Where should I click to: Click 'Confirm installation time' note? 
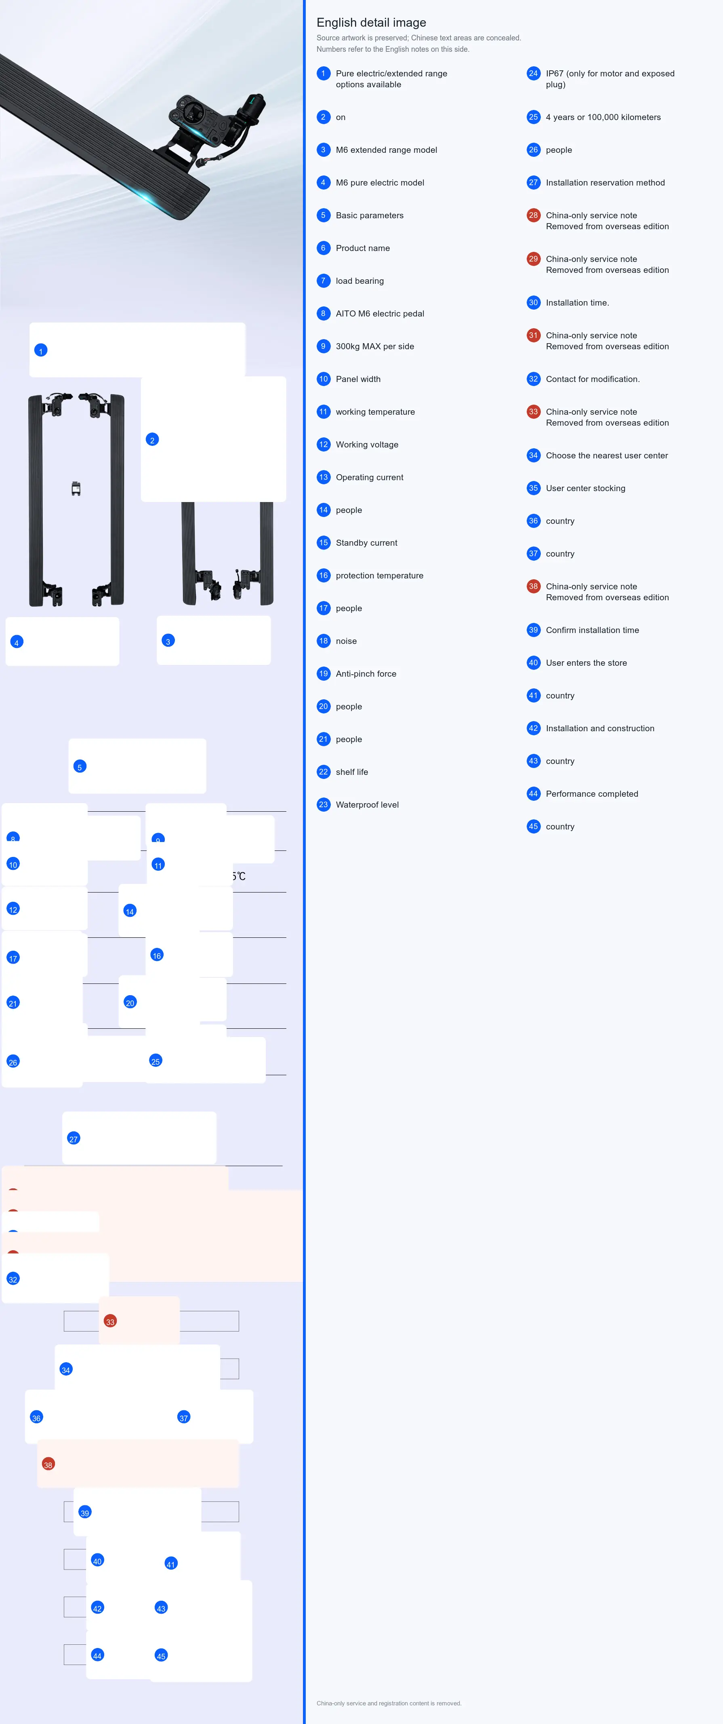pos(592,631)
